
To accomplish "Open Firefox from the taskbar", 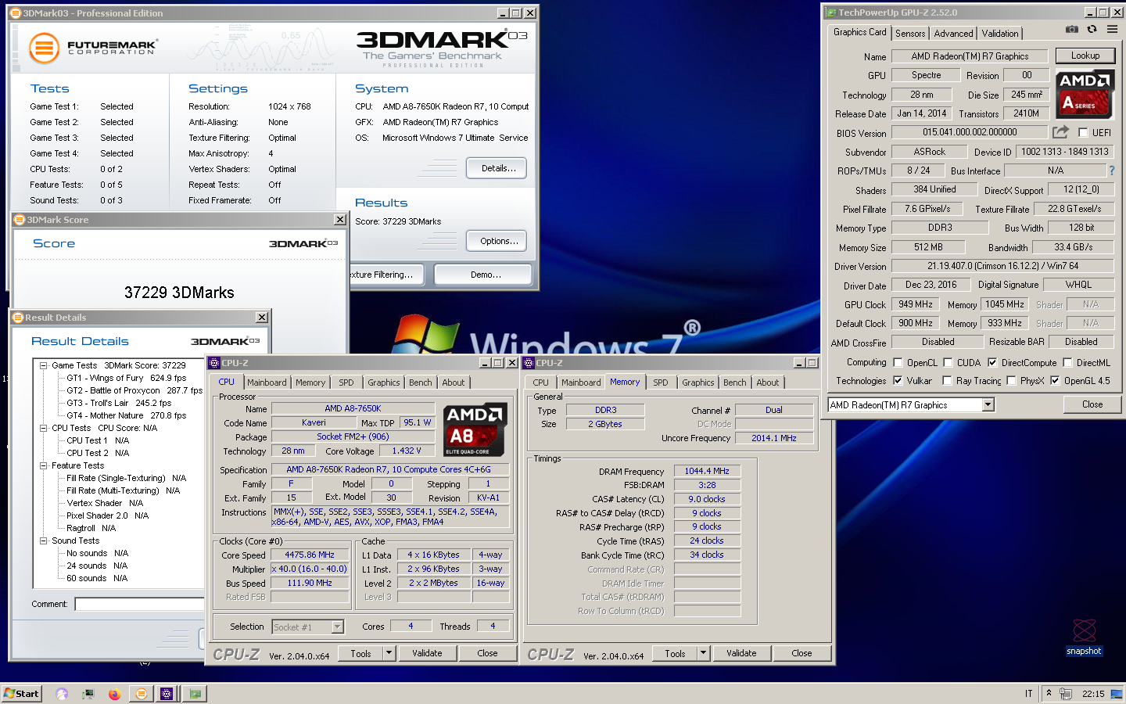I will 114,694.
